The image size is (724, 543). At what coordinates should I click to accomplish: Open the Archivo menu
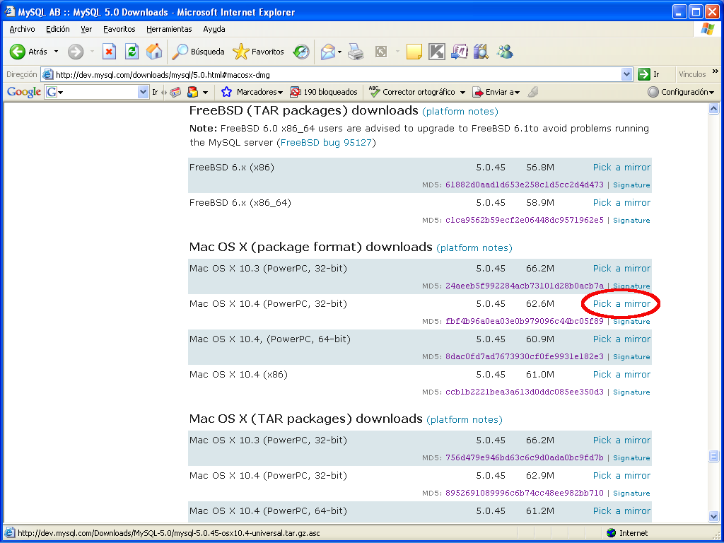click(22, 29)
